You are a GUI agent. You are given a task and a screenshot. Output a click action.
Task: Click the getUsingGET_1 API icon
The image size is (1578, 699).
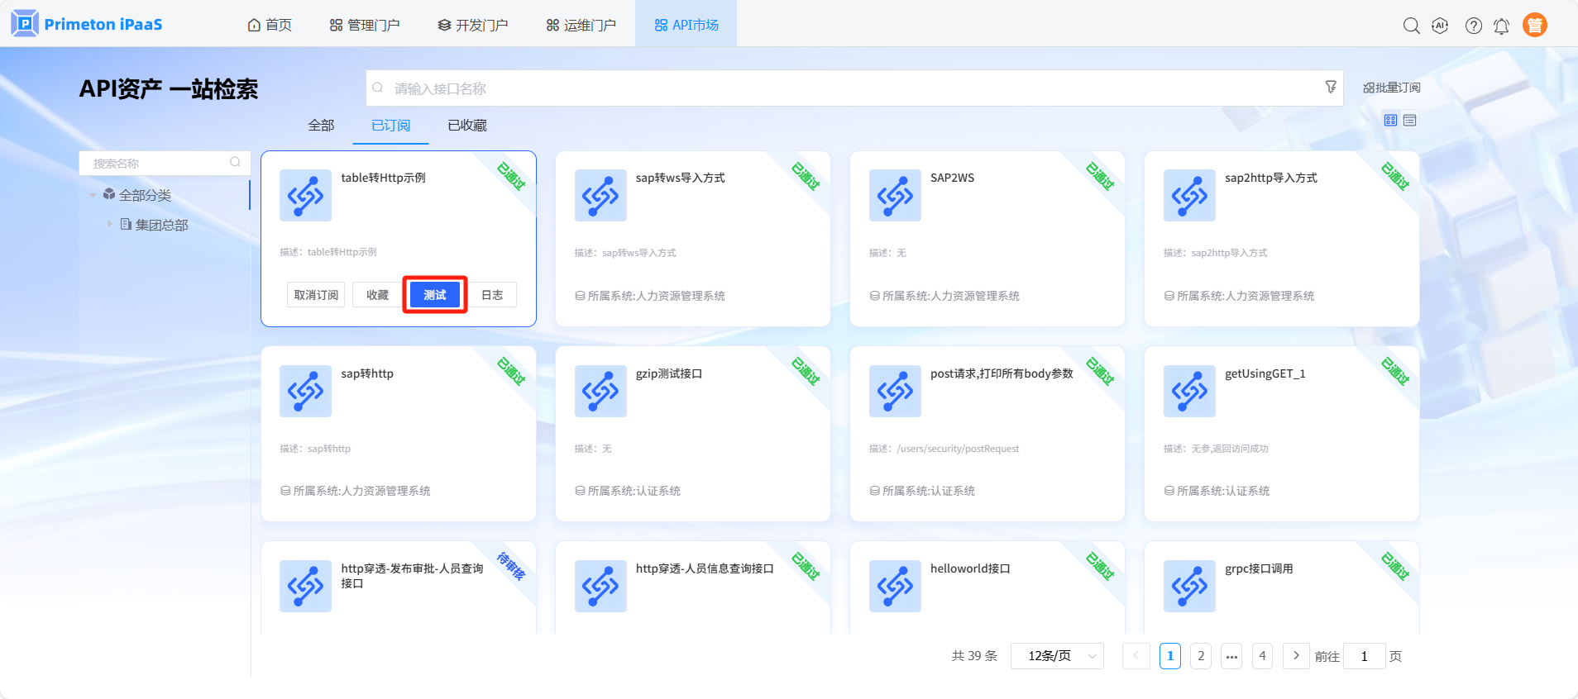(1189, 391)
